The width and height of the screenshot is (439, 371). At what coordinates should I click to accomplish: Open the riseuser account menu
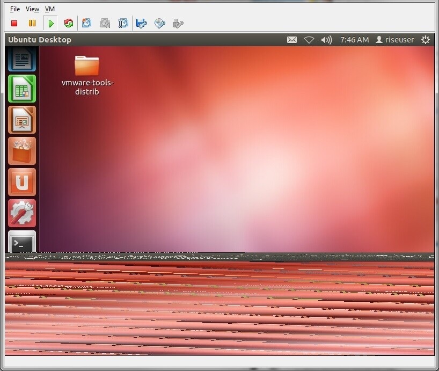click(394, 39)
